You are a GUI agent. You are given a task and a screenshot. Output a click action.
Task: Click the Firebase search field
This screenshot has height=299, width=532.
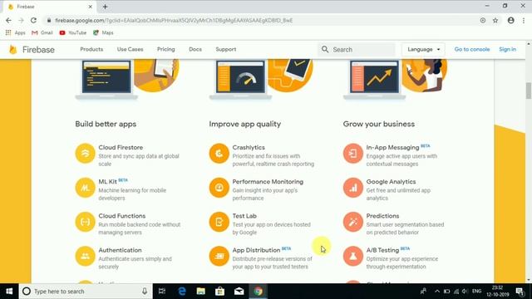357,50
